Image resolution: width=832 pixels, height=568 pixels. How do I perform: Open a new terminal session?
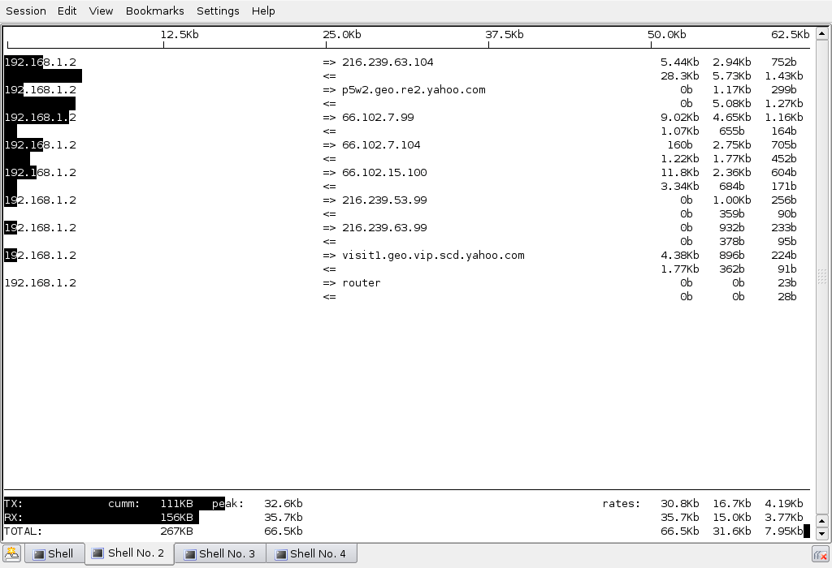11,553
